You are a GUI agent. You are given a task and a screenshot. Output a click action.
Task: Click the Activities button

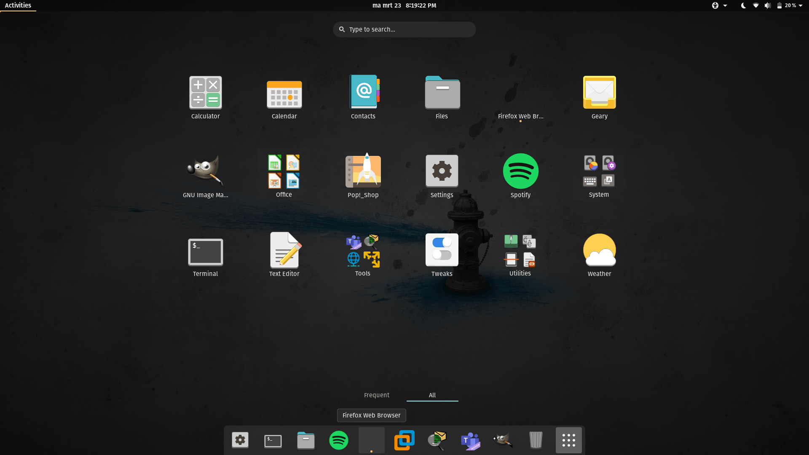point(18,5)
